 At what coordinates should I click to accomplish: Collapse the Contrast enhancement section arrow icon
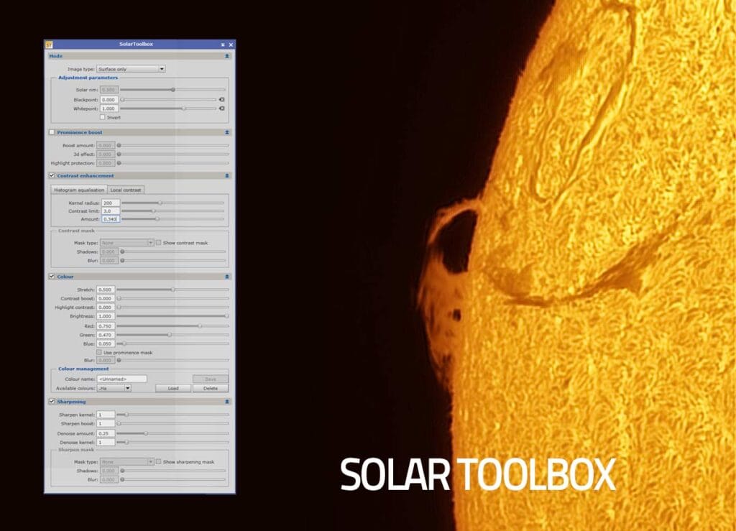click(x=226, y=175)
